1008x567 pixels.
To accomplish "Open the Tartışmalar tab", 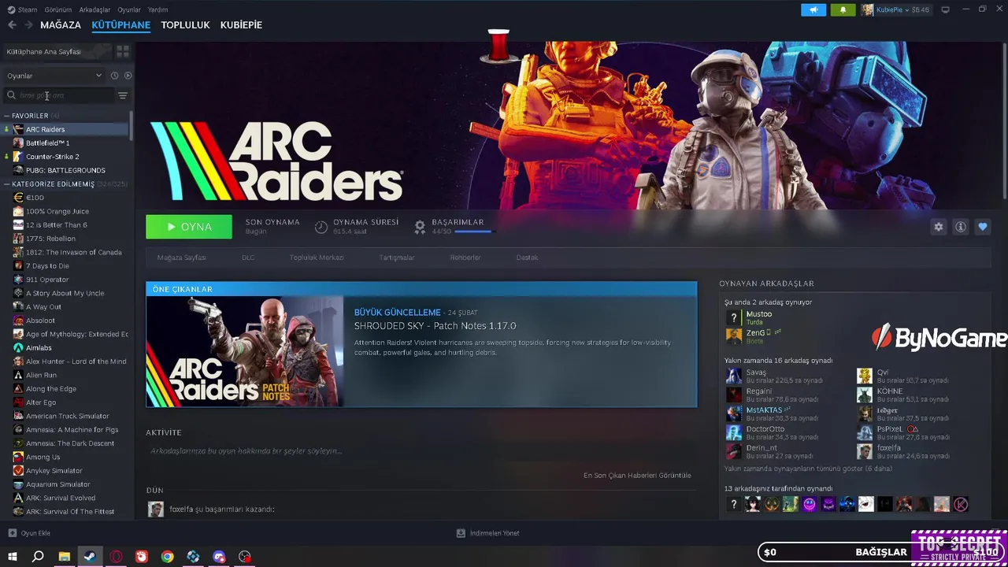I will pyautogui.click(x=397, y=258).
